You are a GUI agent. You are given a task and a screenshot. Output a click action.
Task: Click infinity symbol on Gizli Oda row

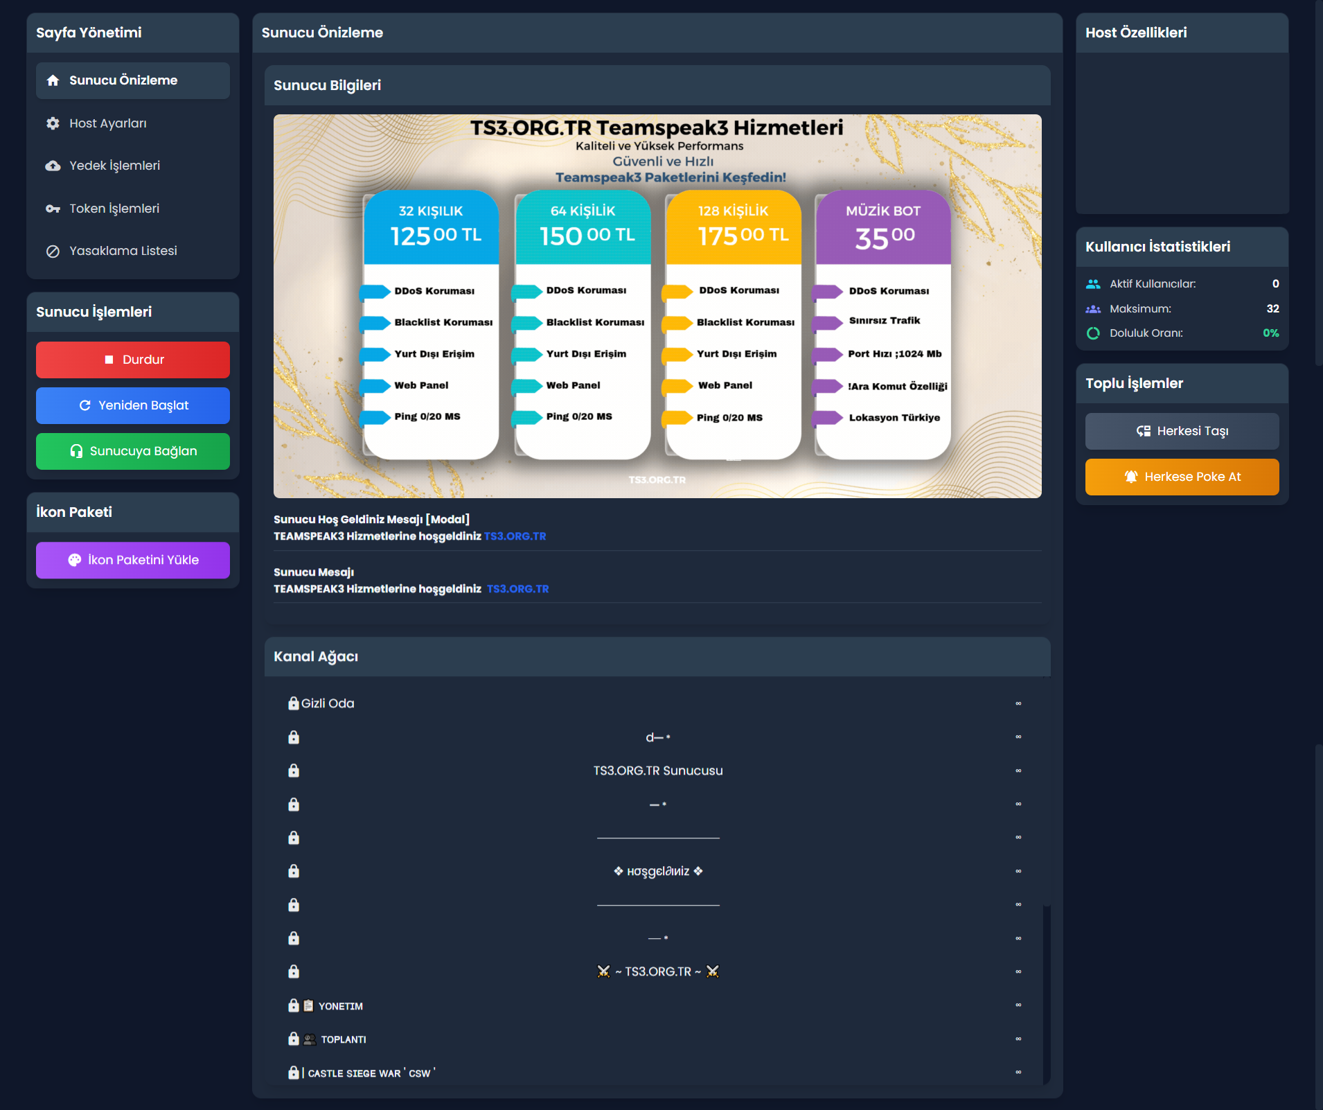click(1018, 703)
